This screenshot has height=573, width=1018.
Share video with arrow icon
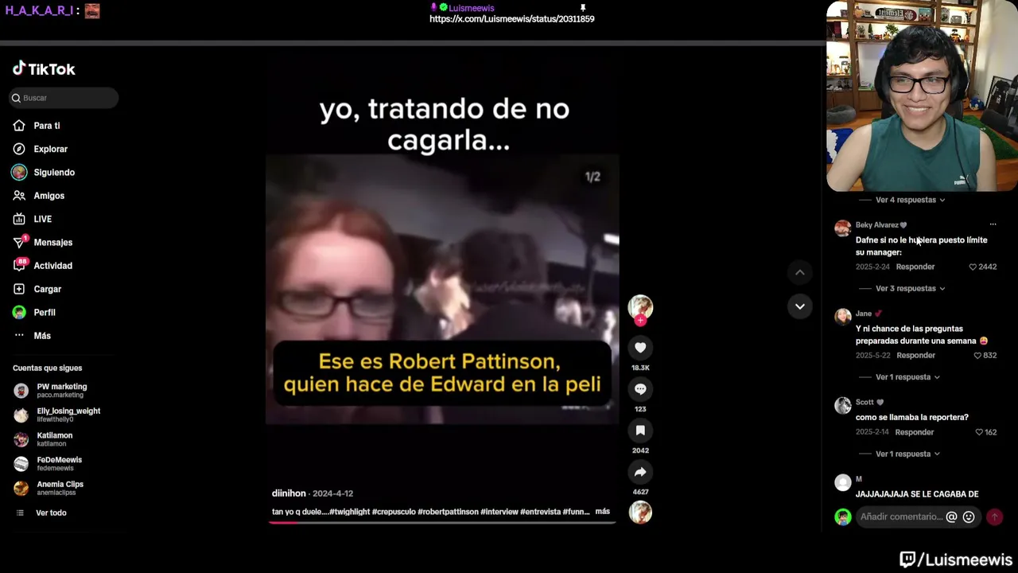[x=640, y=472]
